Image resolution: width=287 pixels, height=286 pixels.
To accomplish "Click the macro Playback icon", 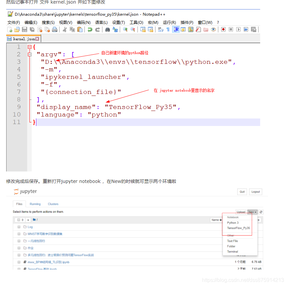I will coord(238,29).
